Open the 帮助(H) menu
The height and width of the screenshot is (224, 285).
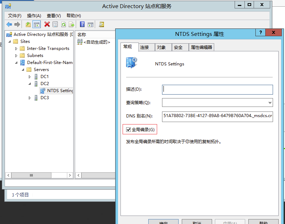click(x=74, y=16)
